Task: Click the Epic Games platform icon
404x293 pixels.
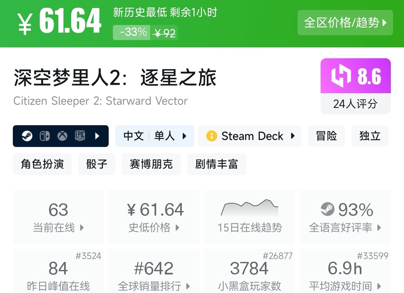Action: (80, 136)
